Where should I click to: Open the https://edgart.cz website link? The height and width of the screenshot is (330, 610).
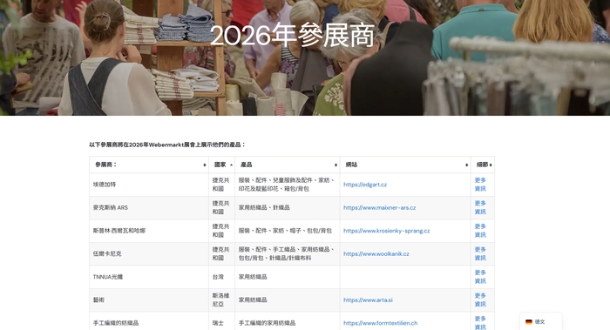(365, 185)
